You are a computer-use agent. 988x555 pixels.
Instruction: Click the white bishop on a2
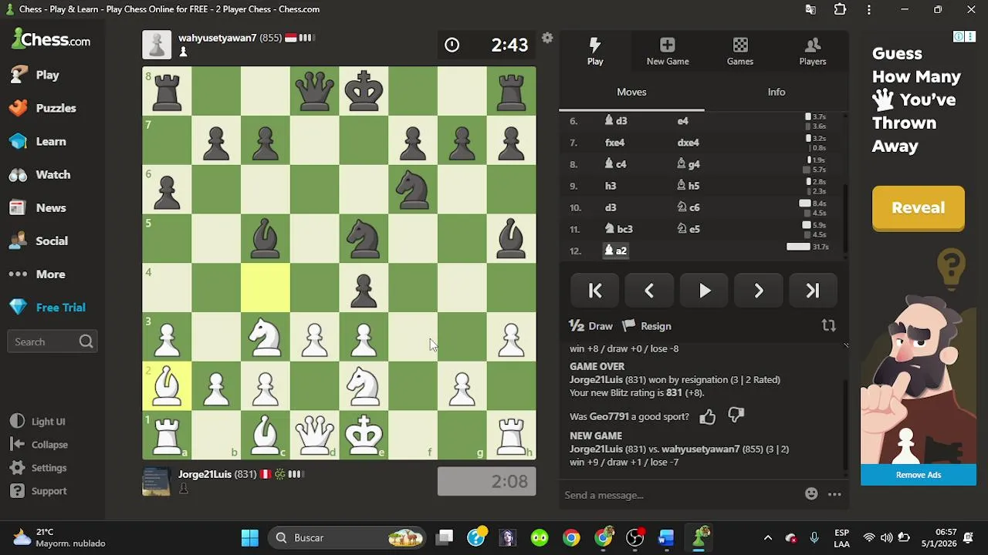tap(167, 386)
